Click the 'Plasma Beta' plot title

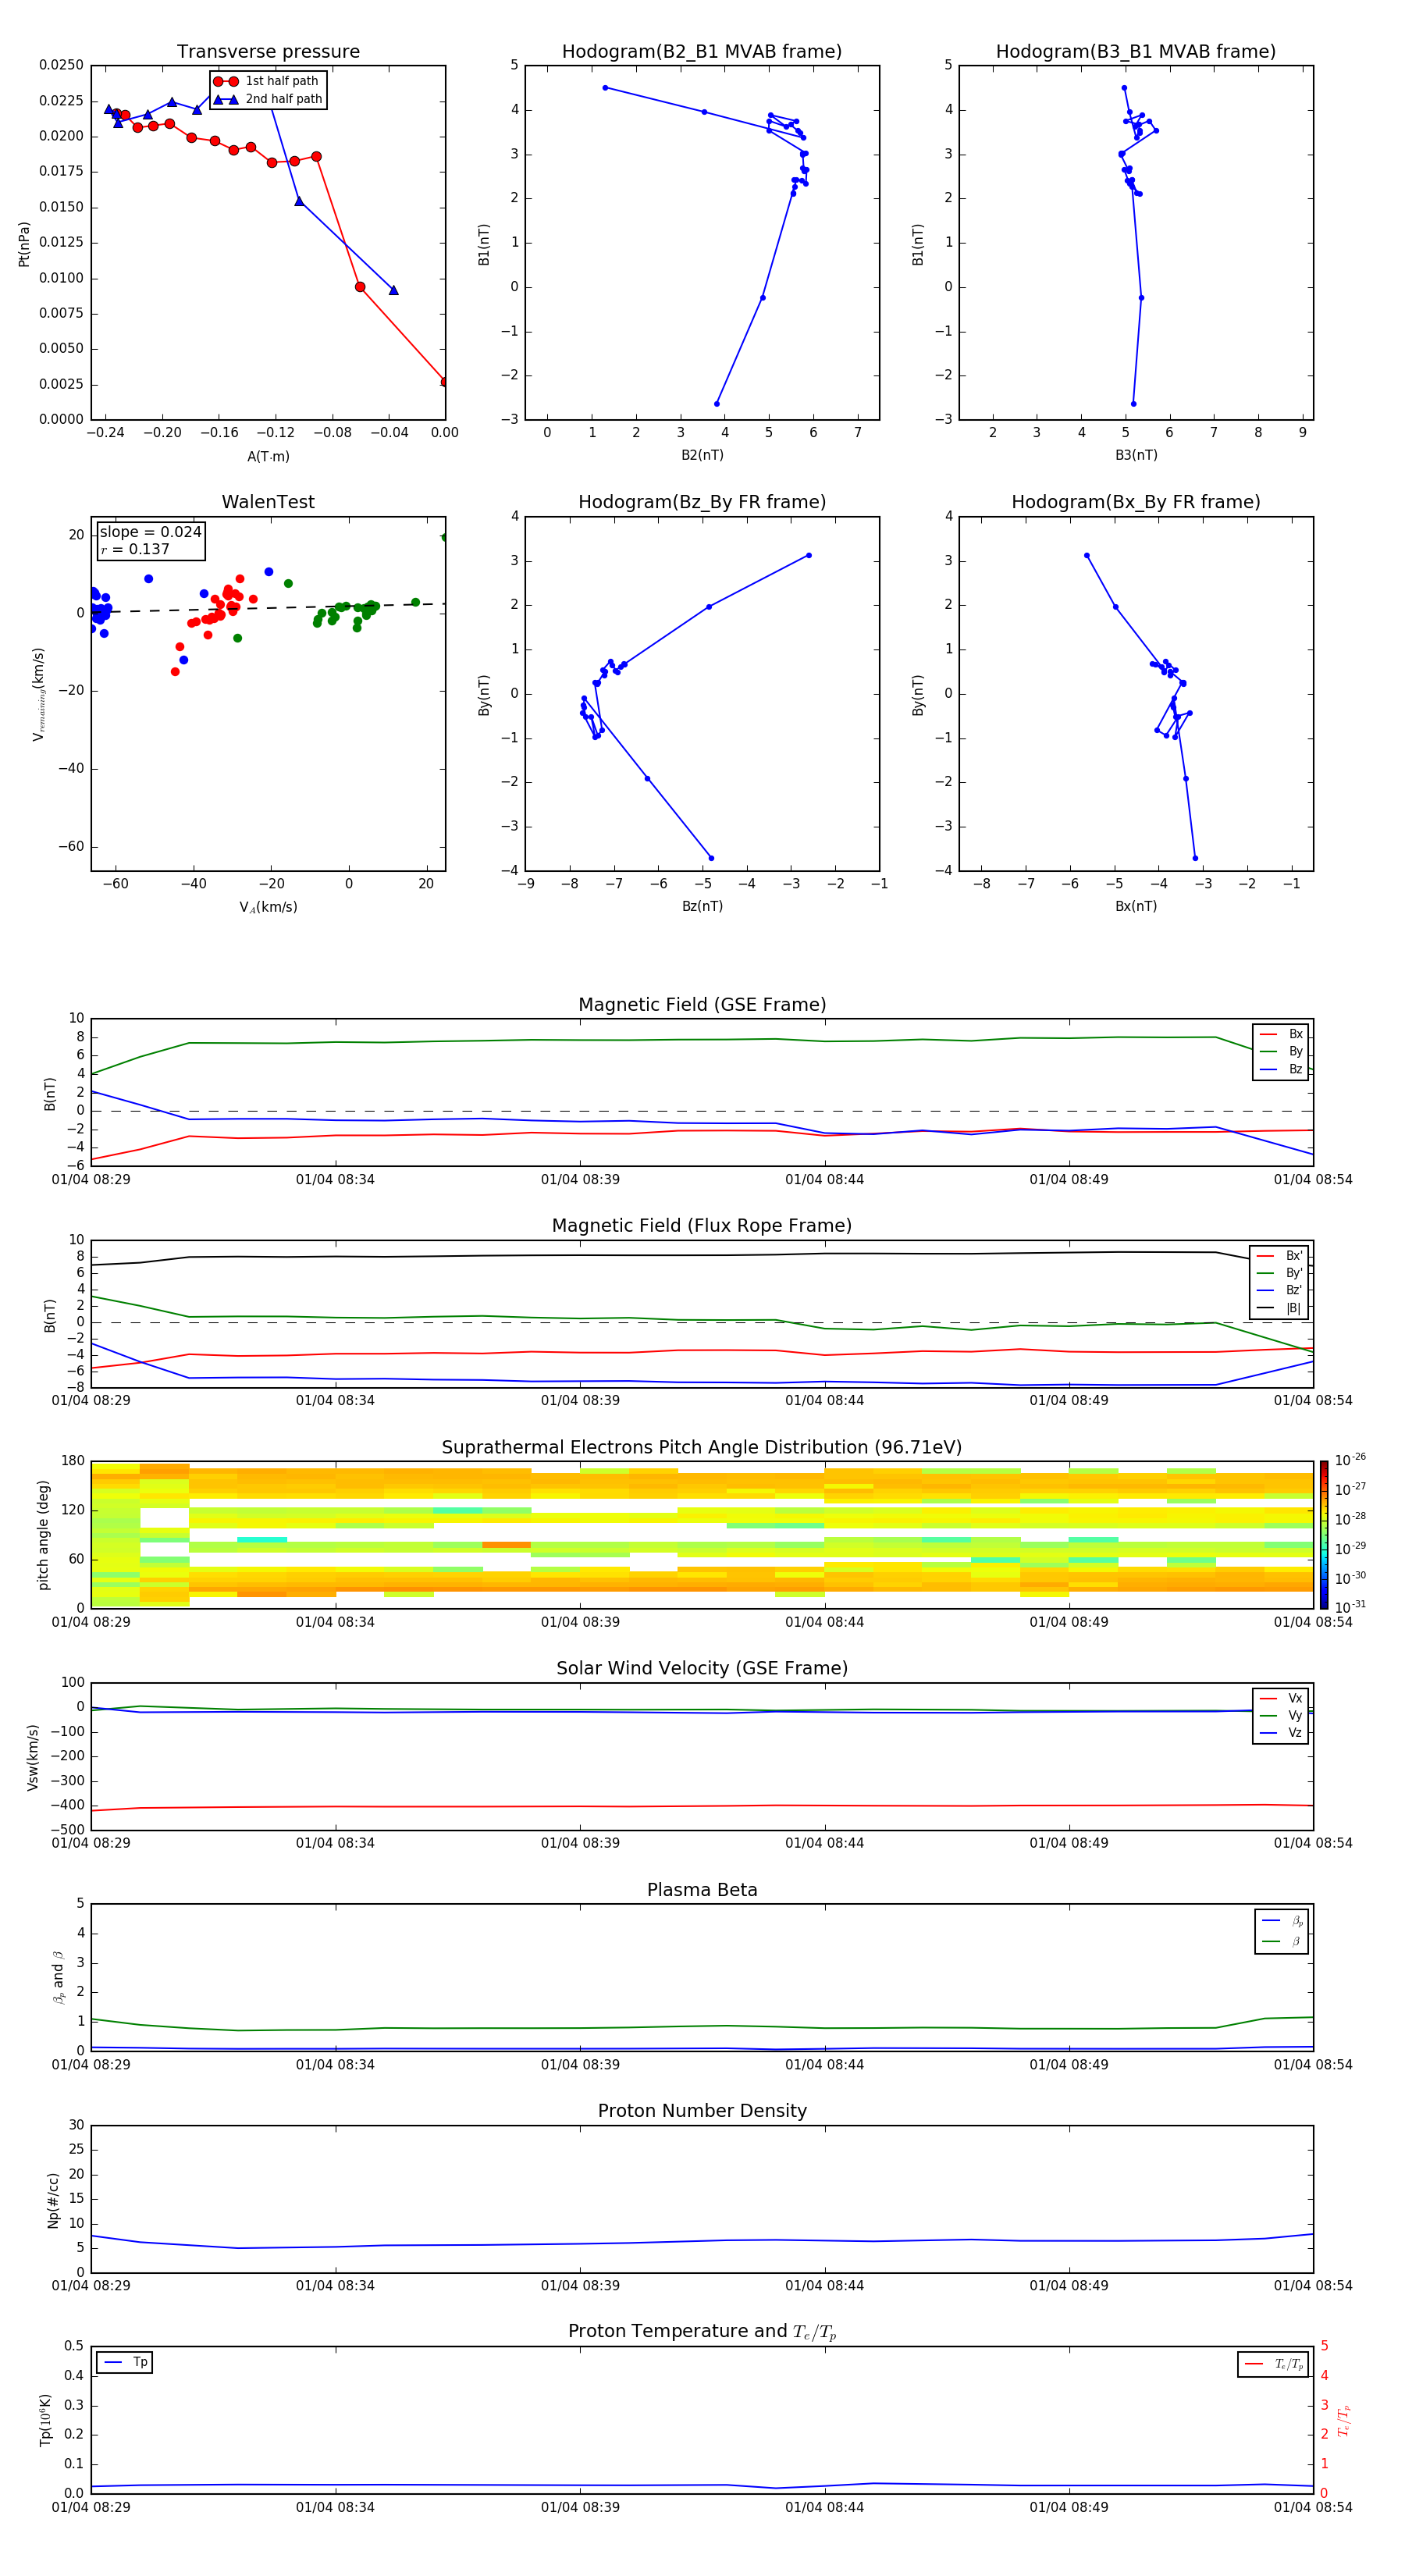pyautogui.click(x=702, y=1890)
